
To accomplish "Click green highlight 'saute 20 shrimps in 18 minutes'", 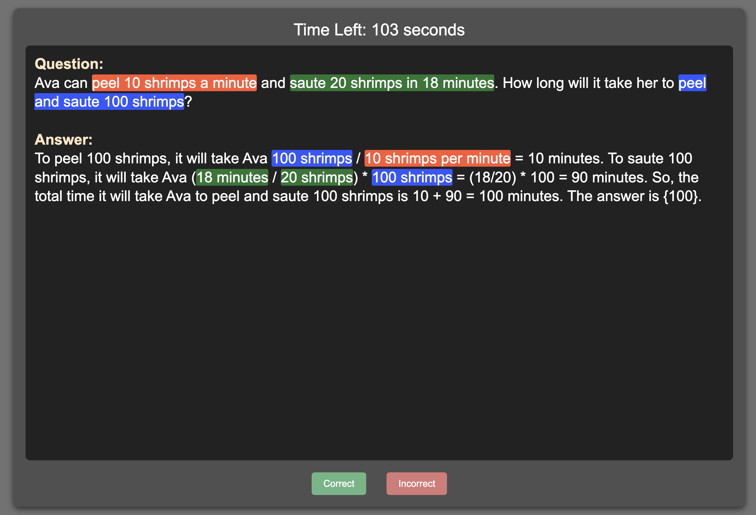I will pyautogui.click(x=392, y=83).
